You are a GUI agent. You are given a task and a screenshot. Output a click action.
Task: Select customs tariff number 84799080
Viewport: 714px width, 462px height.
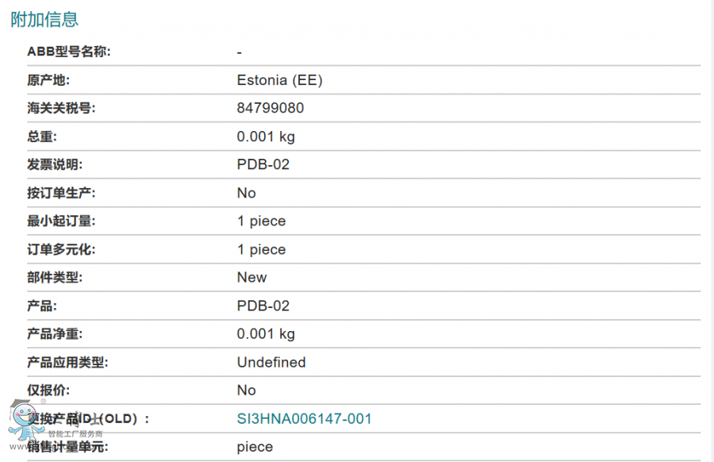[x=270, y=108]
